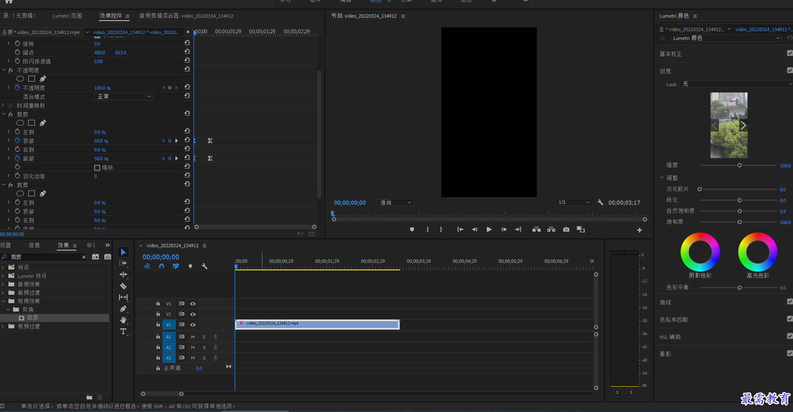Toggle HSL 辅助 section checkbox
Viewport: 793px width, 412px height.
(790, 336)
